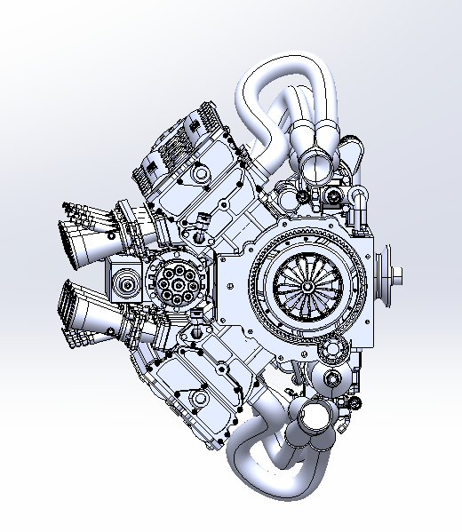Select the small starter pinion gear below the flywheel
The height and width of the screenshot is (532, 462).
pyautogui.click(x=333, y=349)
